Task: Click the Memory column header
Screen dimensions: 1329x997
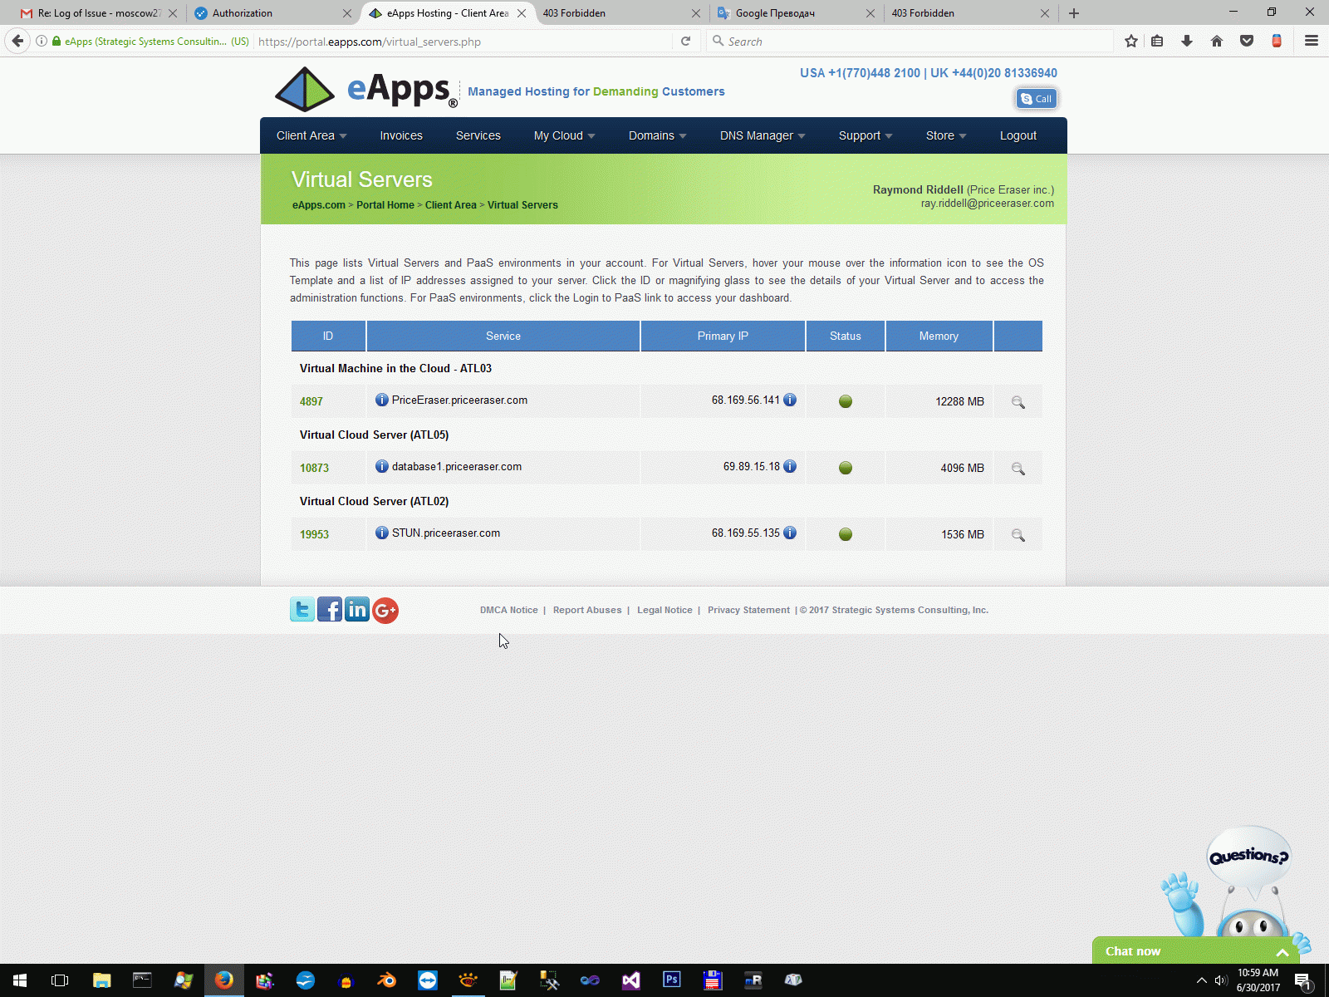Action: [x=939, y=336]
